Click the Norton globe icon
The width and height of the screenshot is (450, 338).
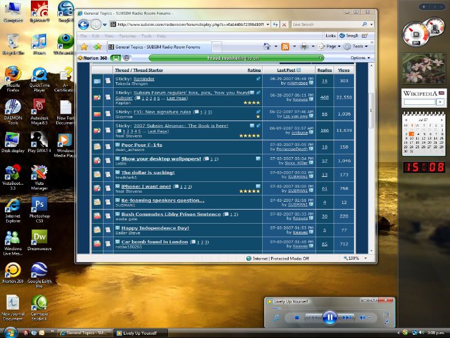[x=126, y=58]
